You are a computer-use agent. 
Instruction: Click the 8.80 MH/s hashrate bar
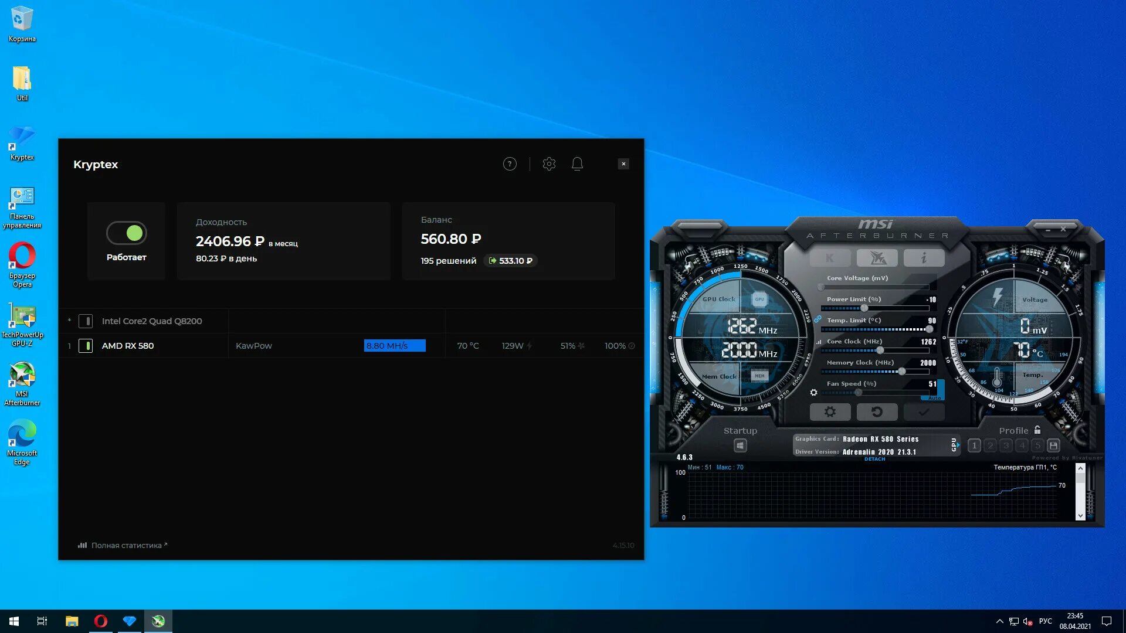395,346
